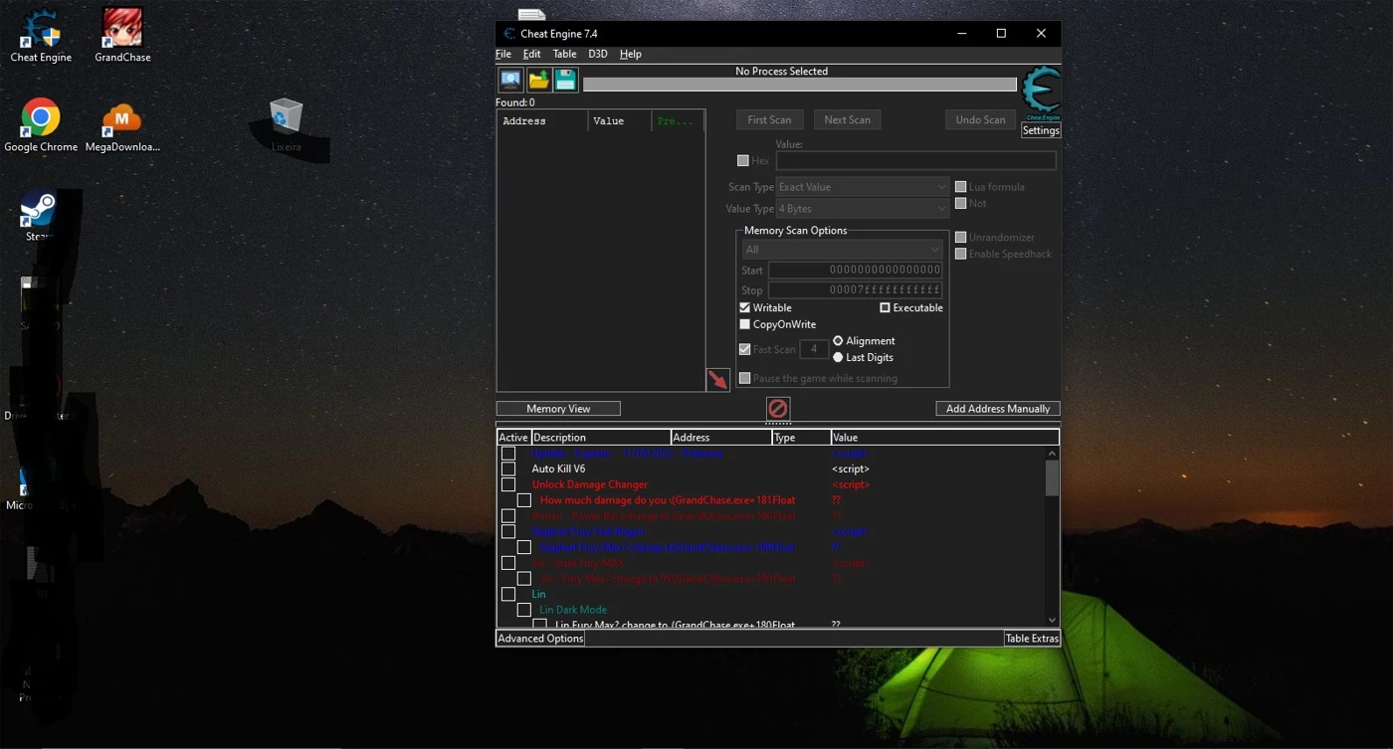Click the Cheat Engine title bar icon
1393x749 pixels.
pos(509,34)
